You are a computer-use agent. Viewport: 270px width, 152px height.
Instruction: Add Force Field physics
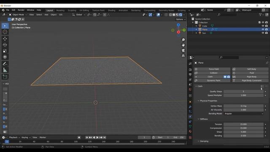(212, 69)
